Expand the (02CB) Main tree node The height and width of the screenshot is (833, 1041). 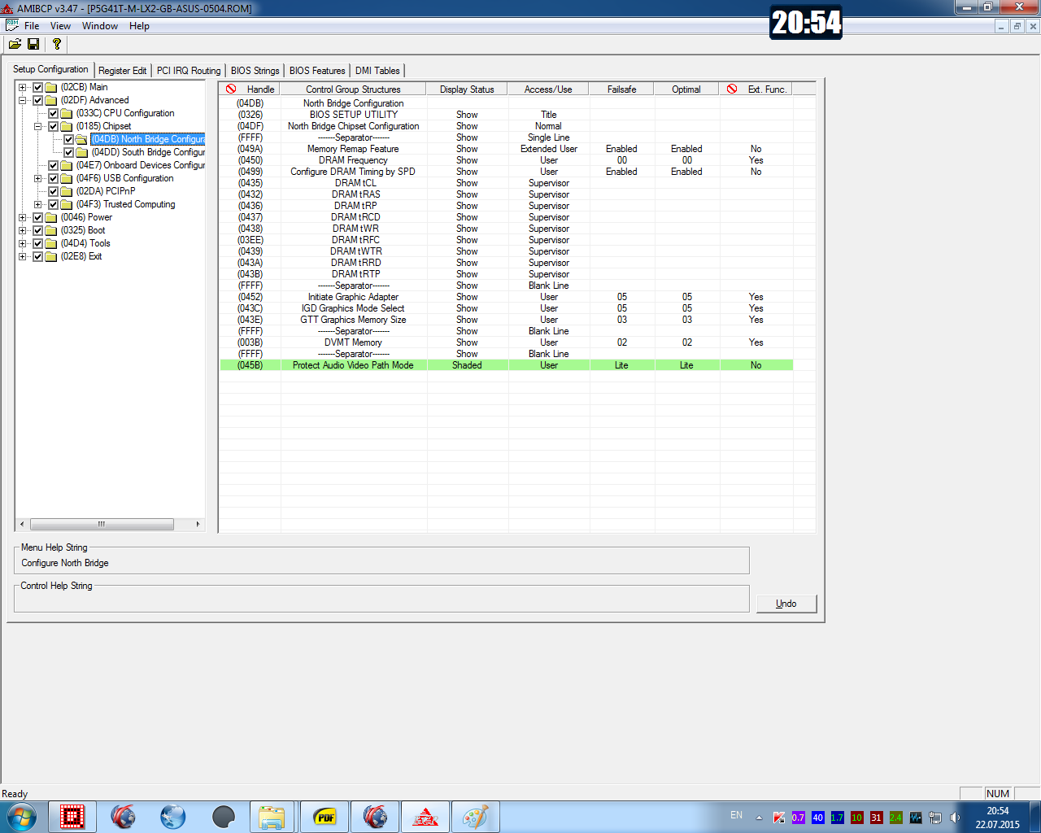coord(23,87)
